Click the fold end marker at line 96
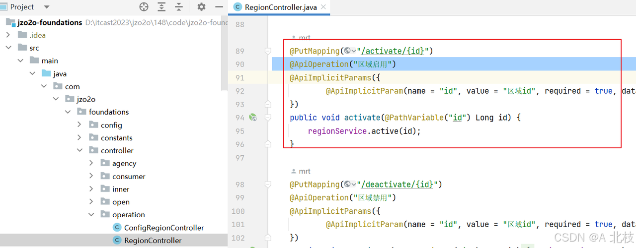Image resolution: width=636 pixels, height=248 pixels. (x=268, y=144)
